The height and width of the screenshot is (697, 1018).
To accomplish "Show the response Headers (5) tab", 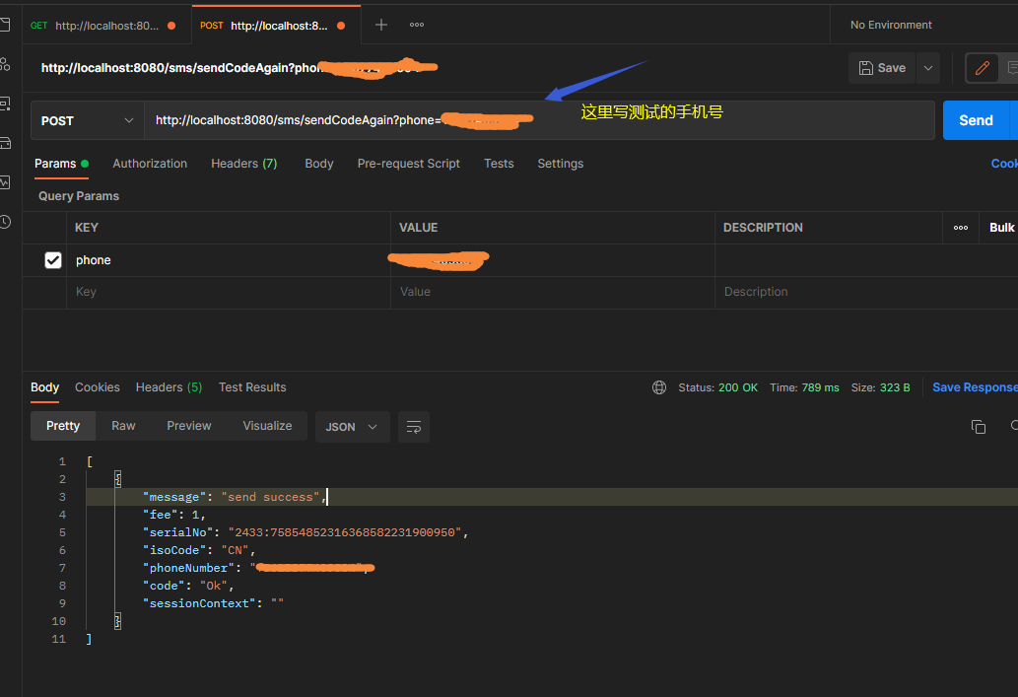I will [x=169, y=387].
